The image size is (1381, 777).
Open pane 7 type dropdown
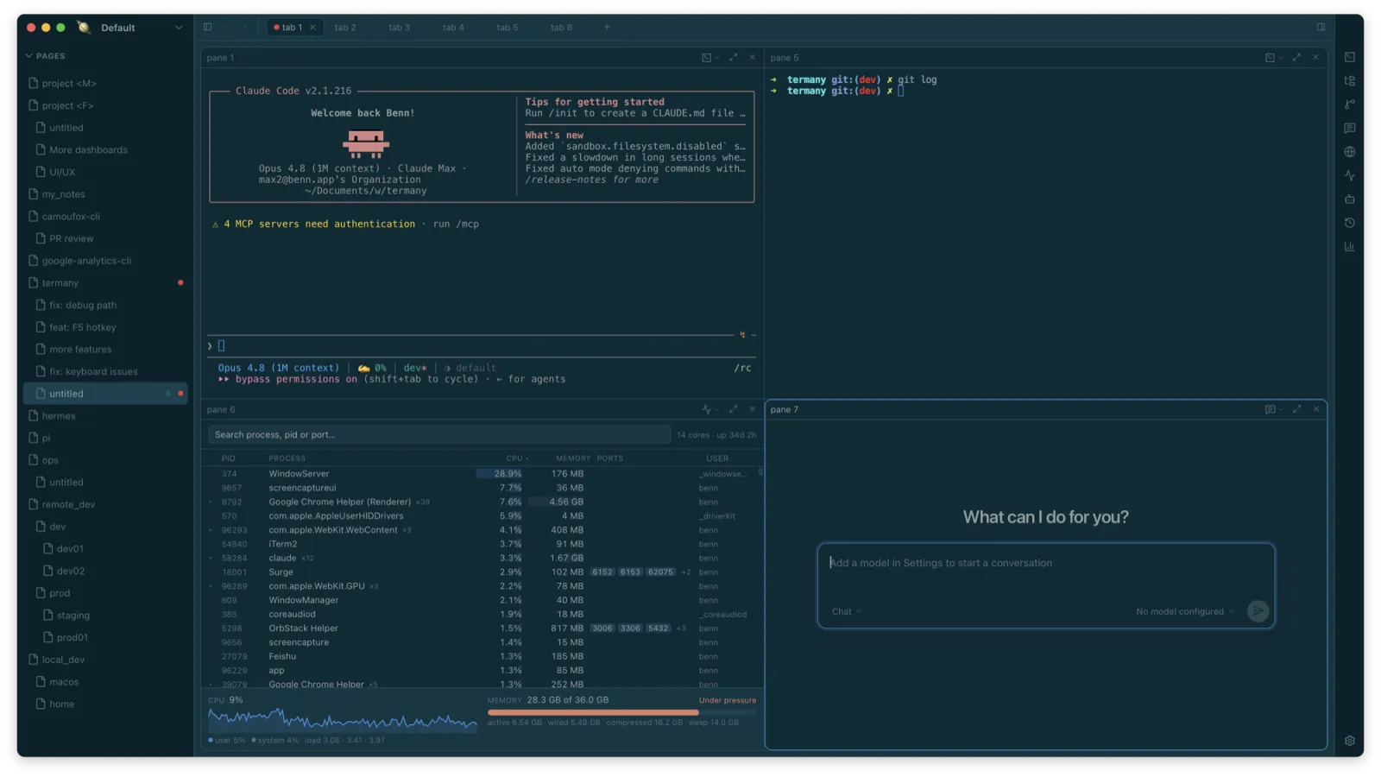point(1273,409)
